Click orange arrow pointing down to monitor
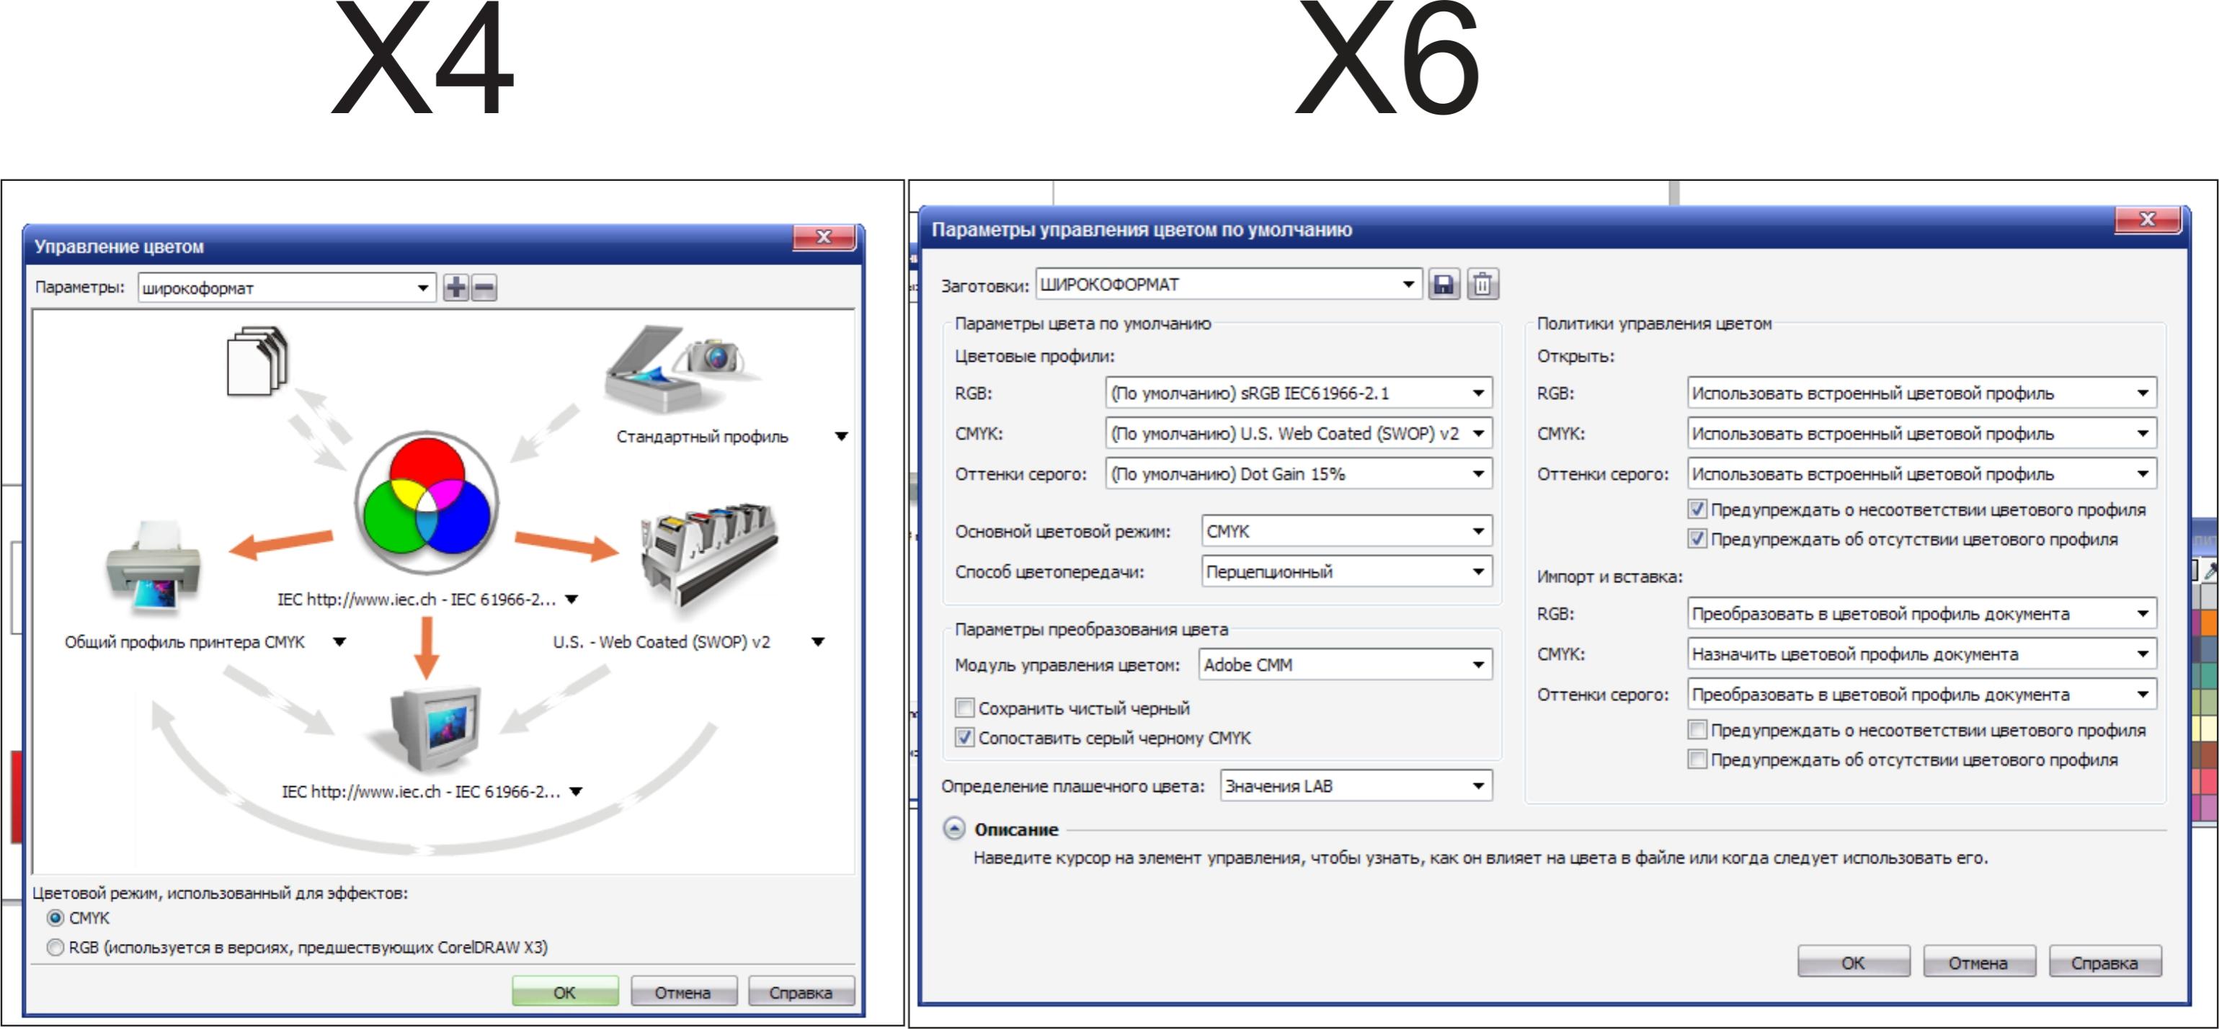2219x1029 pixels. coord(427,649)
